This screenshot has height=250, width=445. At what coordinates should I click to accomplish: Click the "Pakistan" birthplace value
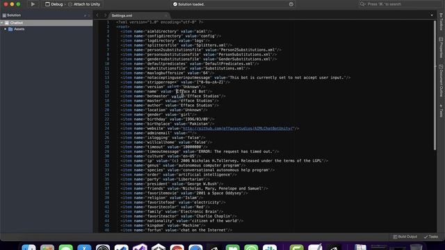198,124
